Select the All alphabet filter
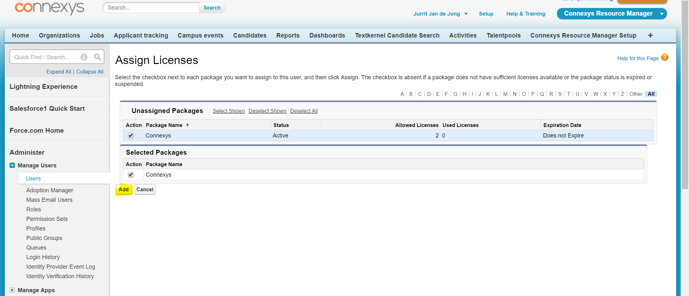The image size is (689, 296). [651, 94]
